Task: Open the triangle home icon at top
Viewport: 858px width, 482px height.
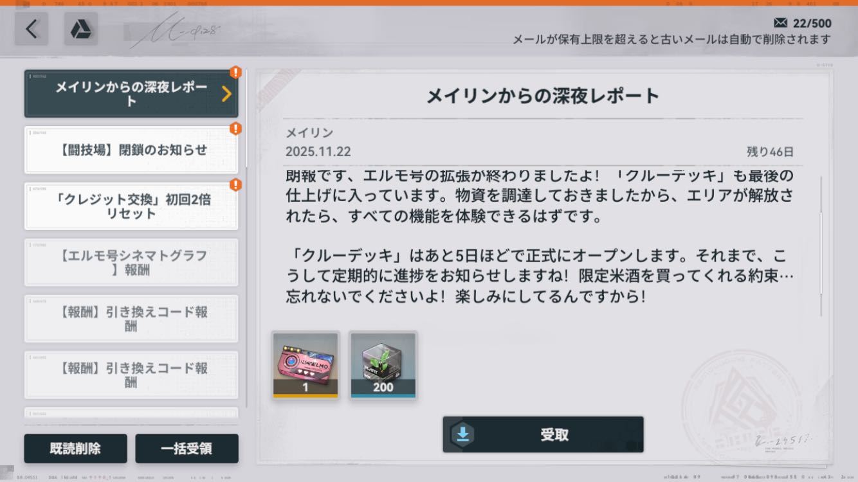Action: [x=81, y=29]
